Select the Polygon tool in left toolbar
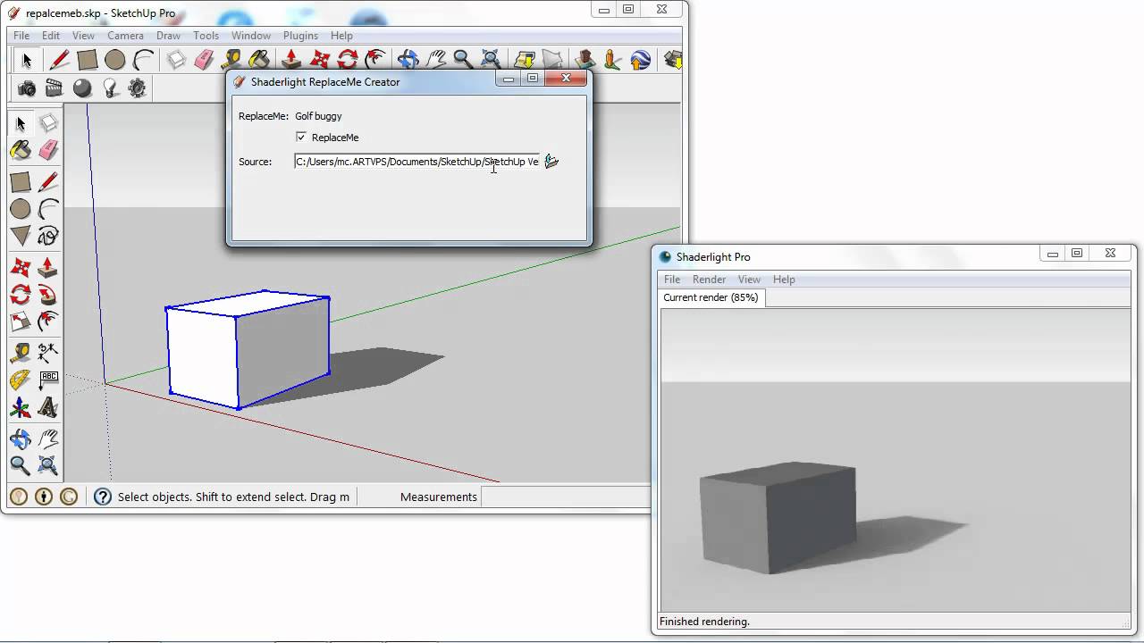 21,237
